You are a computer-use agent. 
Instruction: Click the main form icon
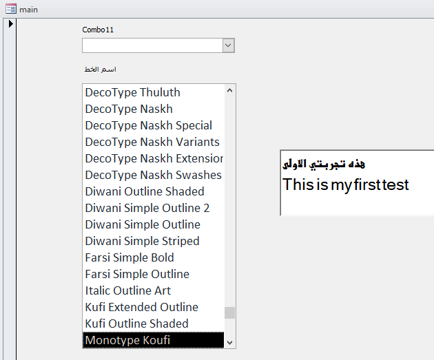[x=11, y=9]
